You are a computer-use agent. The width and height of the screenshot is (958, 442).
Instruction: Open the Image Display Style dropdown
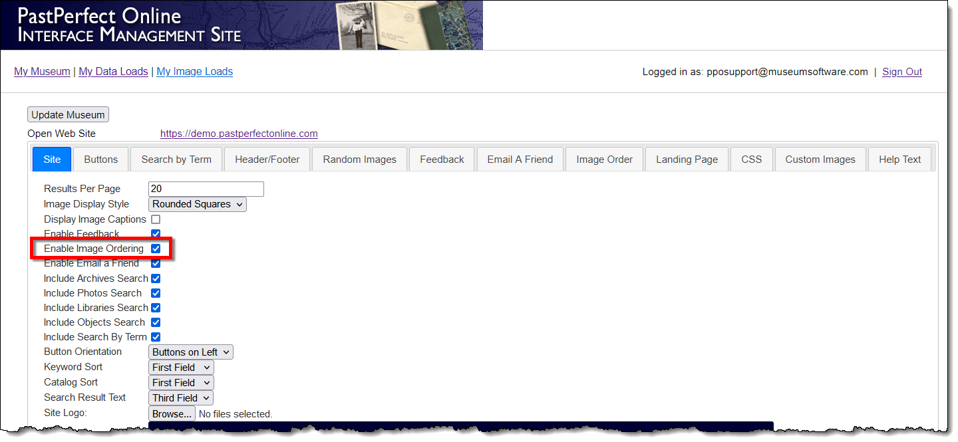(197, 204)
